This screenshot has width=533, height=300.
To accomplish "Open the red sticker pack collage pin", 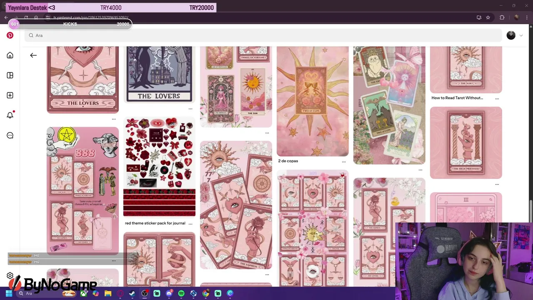I will coord(159,167).
